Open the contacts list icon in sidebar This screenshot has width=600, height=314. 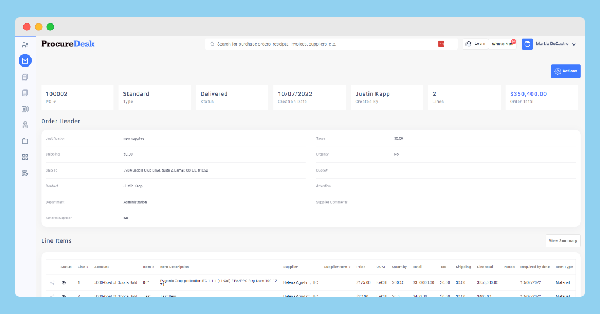[25, 45]
